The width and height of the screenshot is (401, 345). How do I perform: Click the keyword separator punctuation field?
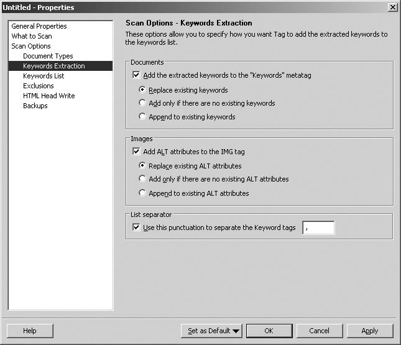pyautogui.click(x=318, y=228)
